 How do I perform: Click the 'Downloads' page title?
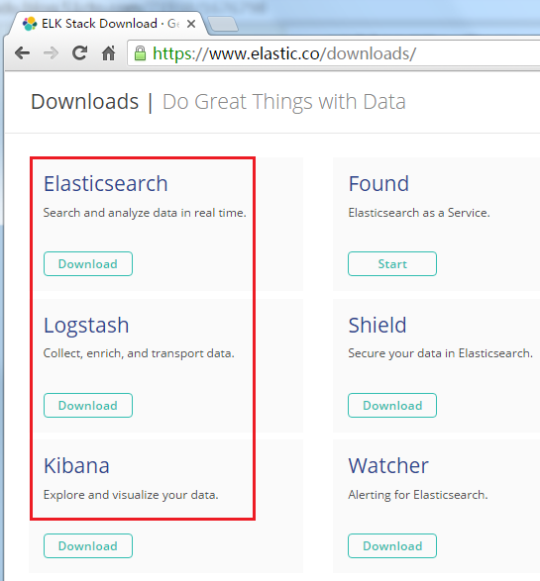[84, 102]
